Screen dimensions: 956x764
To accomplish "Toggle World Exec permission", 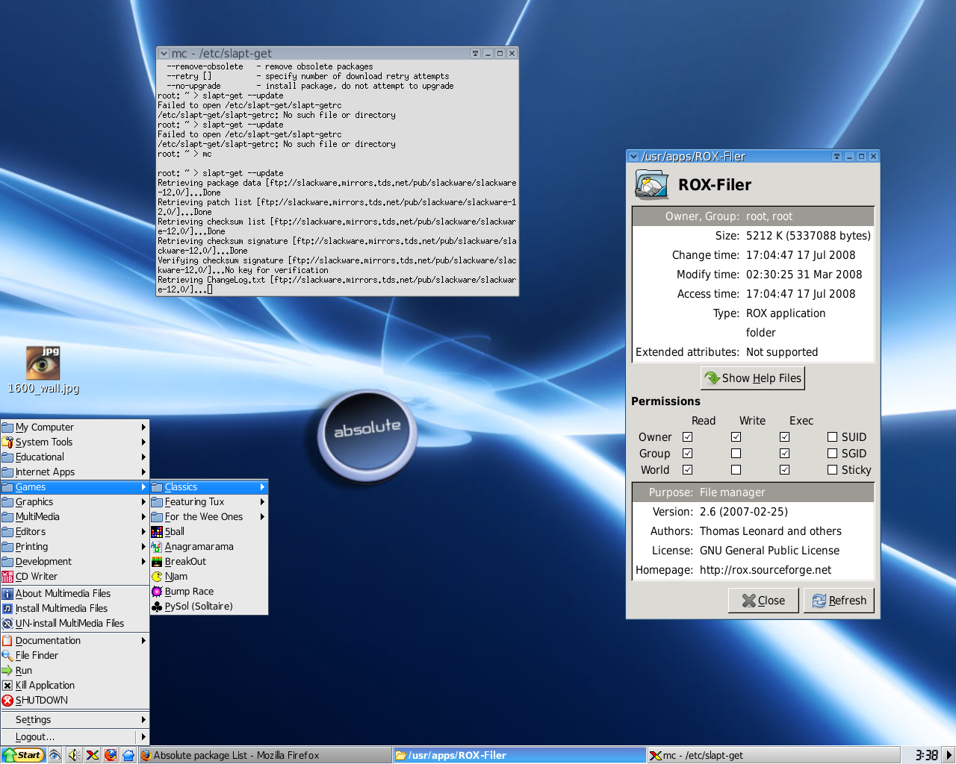I will (x=784, y=470).
